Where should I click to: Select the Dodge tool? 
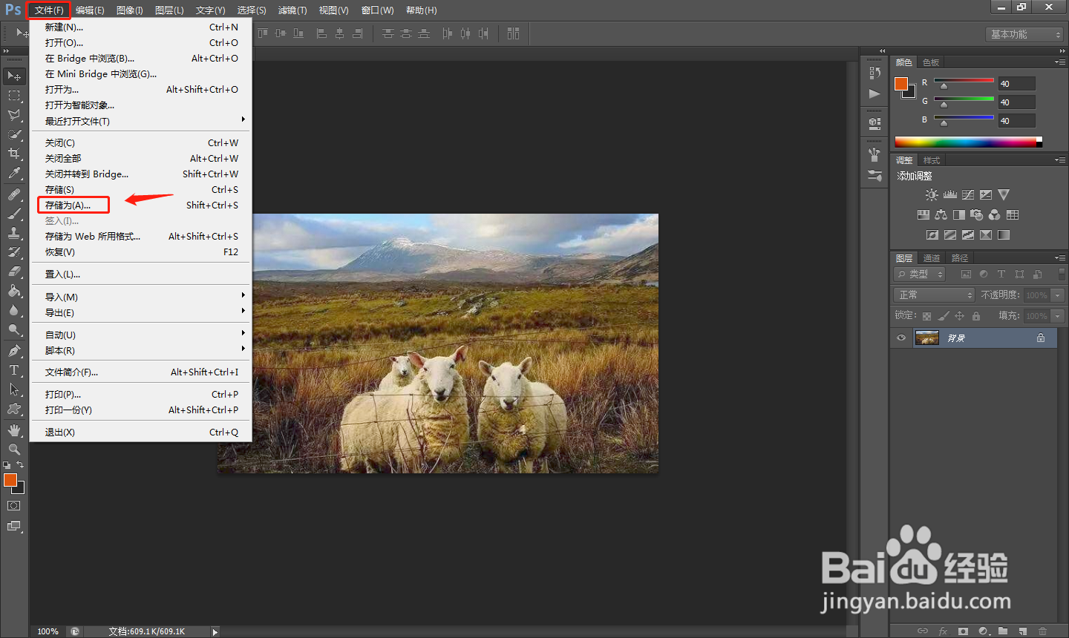[x=14, y=329]
